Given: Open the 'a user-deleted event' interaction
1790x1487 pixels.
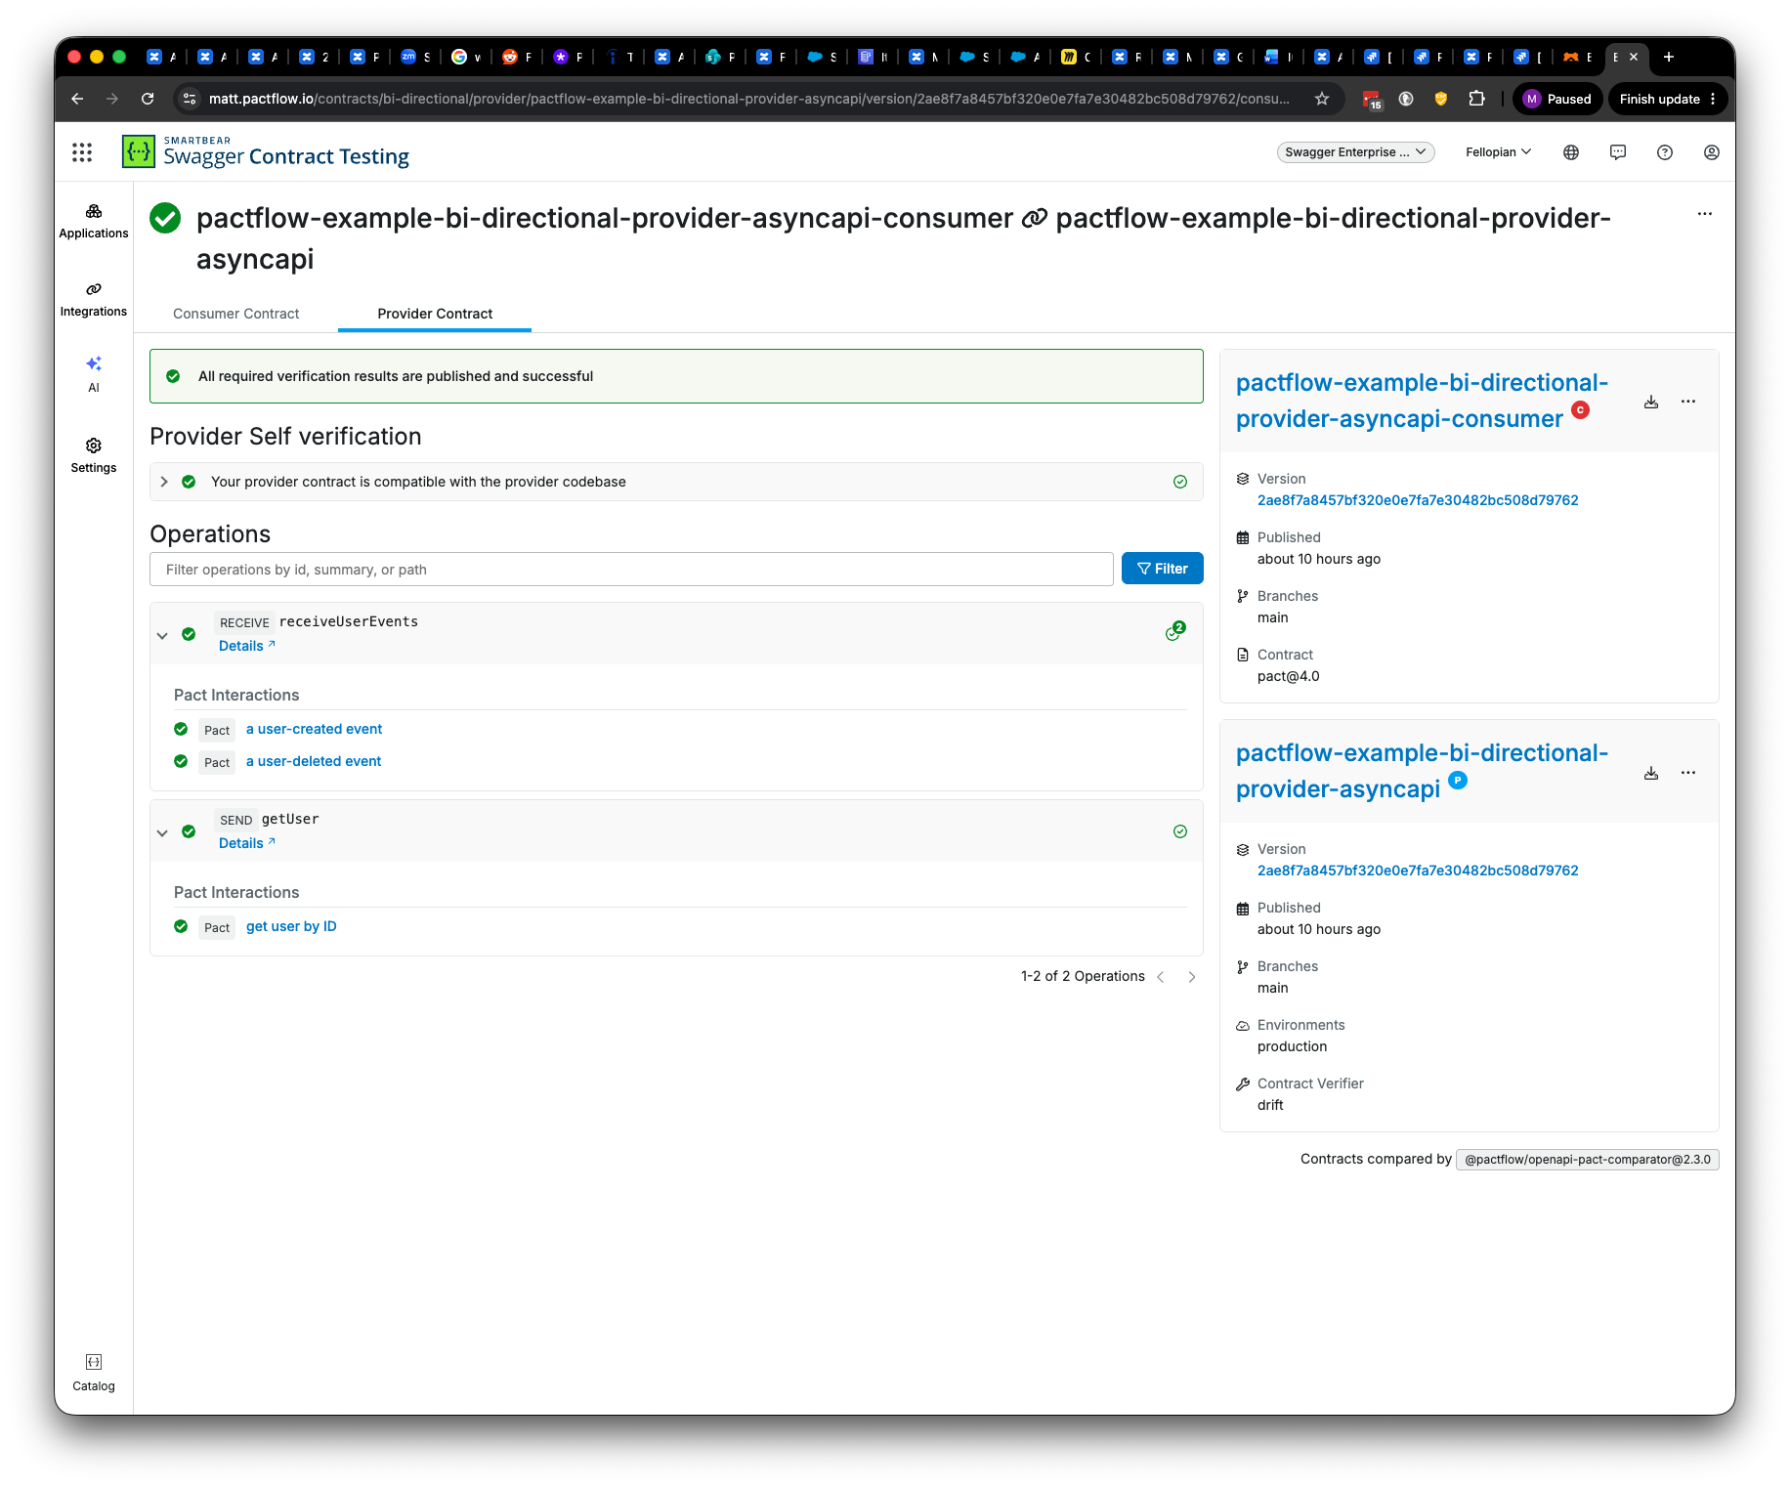Looking at the screenshot, I should (x=314, y=761).
